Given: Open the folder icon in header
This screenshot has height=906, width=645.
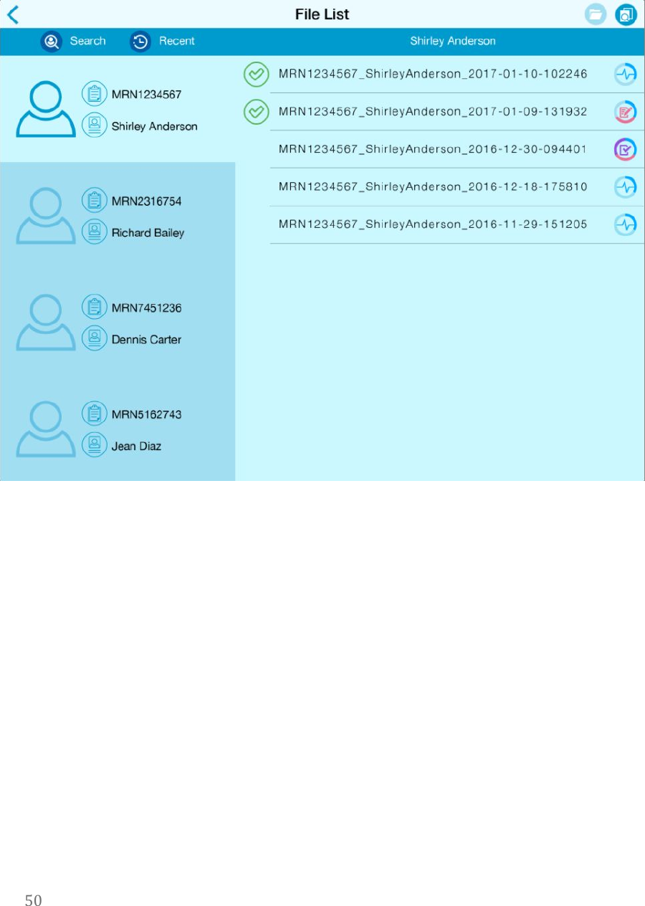Looking at the screenshot, I should pyautogui.click(x=596, y=14).
